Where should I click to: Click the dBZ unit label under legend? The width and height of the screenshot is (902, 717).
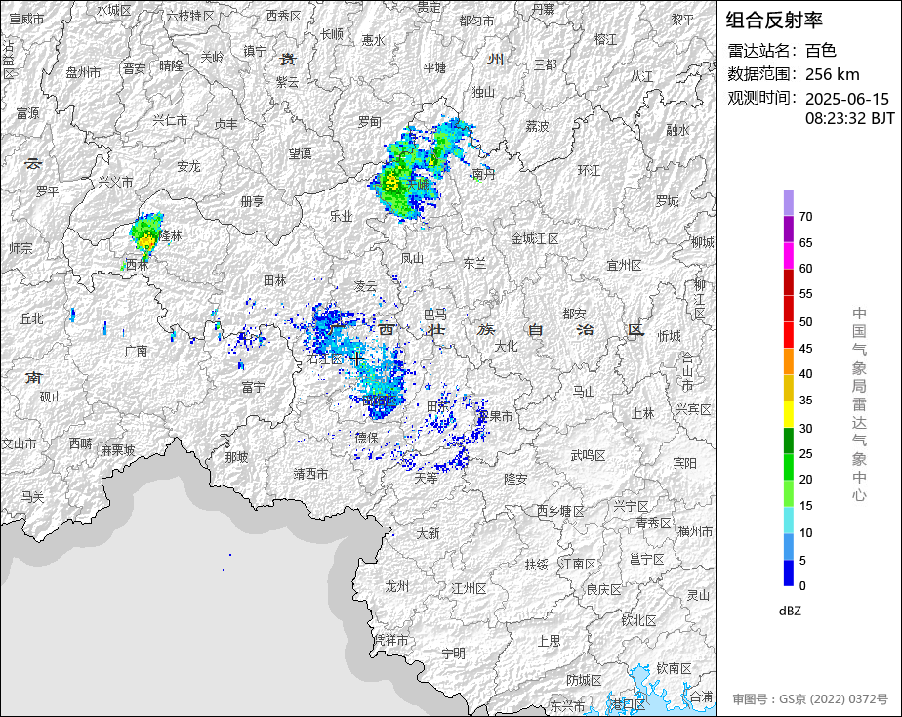click(790, 611)
